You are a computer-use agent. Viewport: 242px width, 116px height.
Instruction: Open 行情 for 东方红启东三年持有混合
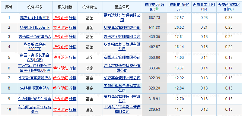[x=73, y=110]
